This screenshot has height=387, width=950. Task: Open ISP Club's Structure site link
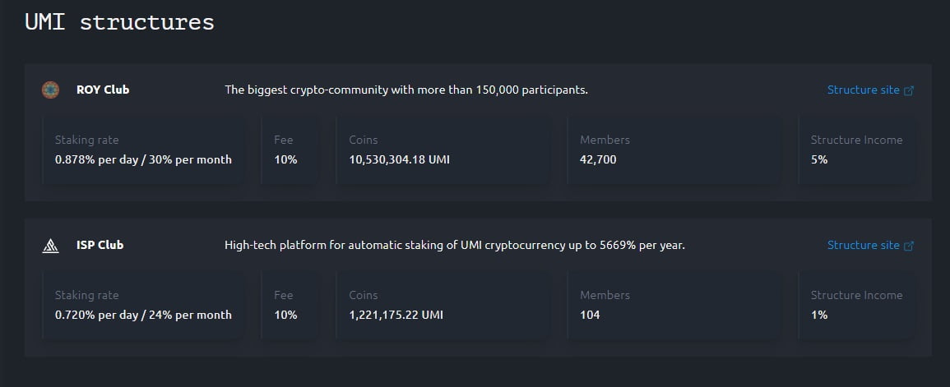[x=863, y=245]
